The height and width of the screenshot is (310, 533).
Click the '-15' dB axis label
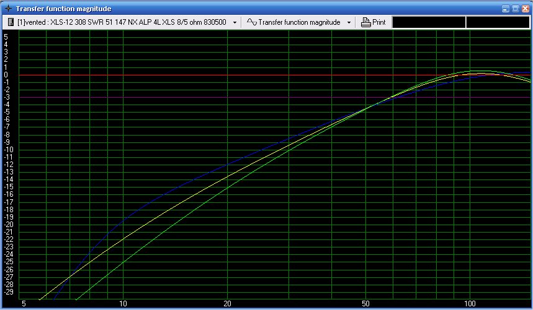click(9, 187)
